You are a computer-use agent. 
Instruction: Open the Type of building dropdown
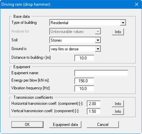pos(123,23)
